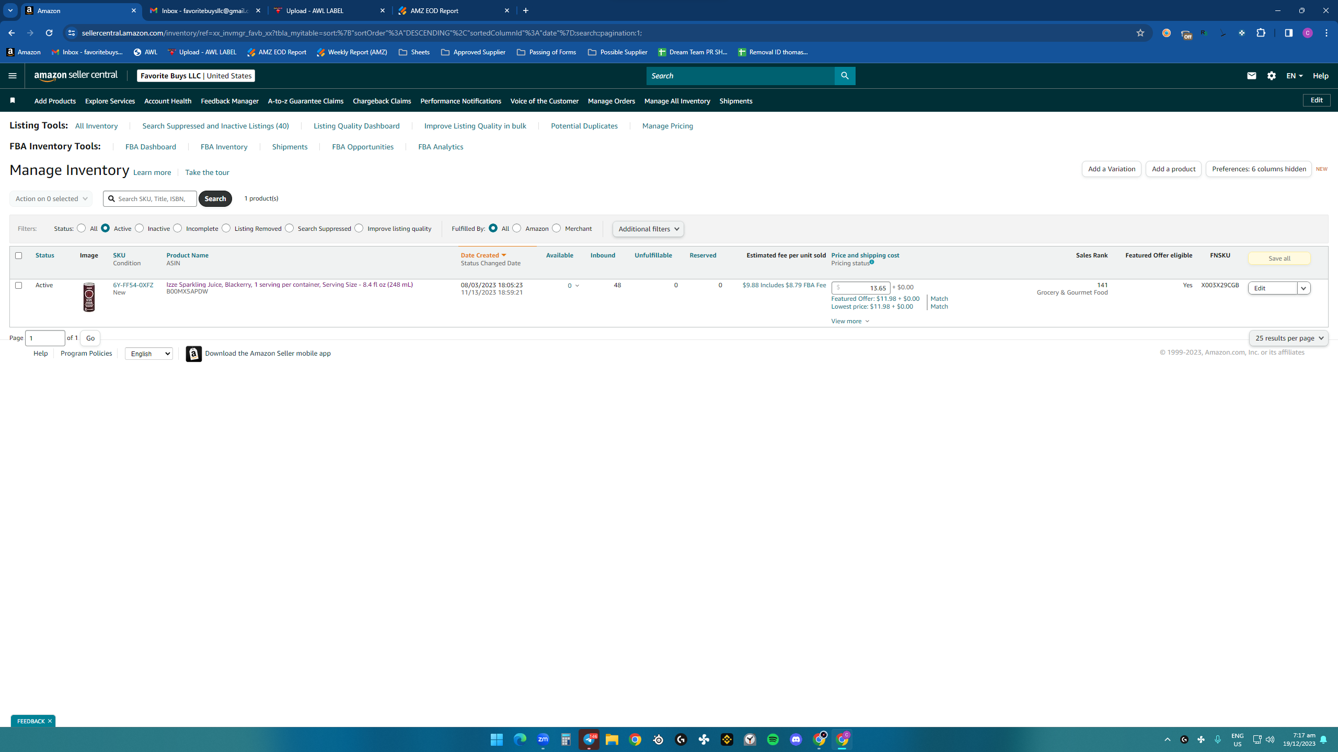Screen dimensions: 1338x752
Task: Change 25 results per page dropdown
Action: click(x=1288, y=338)
